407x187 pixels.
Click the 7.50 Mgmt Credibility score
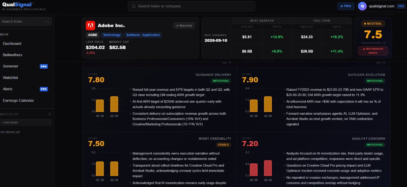coord(96,144)
